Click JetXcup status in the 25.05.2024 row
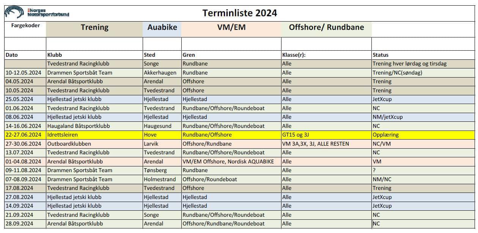This screenshot has width=478, height=233. click(x=423, y=99)
